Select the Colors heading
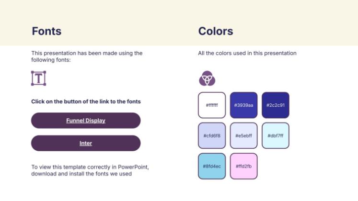The width and height of the screenshot is (358, 201). tap(216, 32)
